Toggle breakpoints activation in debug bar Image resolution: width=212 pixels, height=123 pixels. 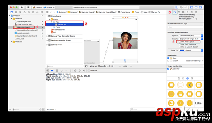[52, 71]
